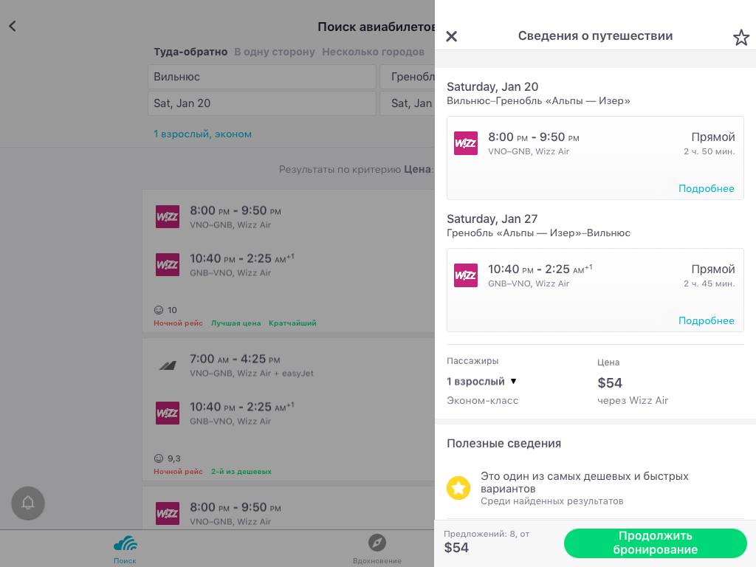Save trip with the star icon
Screen dimensions: 756x567
tap(741, 37)
